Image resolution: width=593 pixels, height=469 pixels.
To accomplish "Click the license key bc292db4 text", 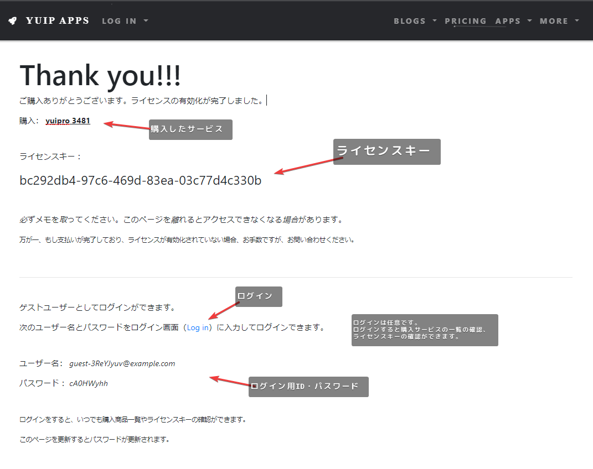I will (140, 180).
